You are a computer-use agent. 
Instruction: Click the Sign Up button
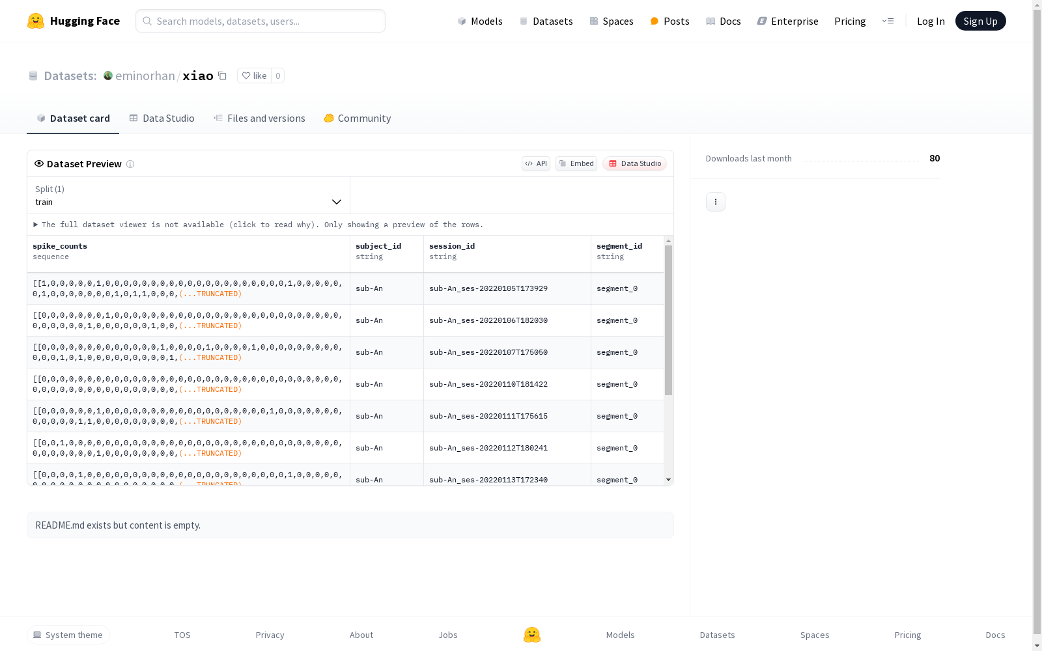[x=980, y=21]
